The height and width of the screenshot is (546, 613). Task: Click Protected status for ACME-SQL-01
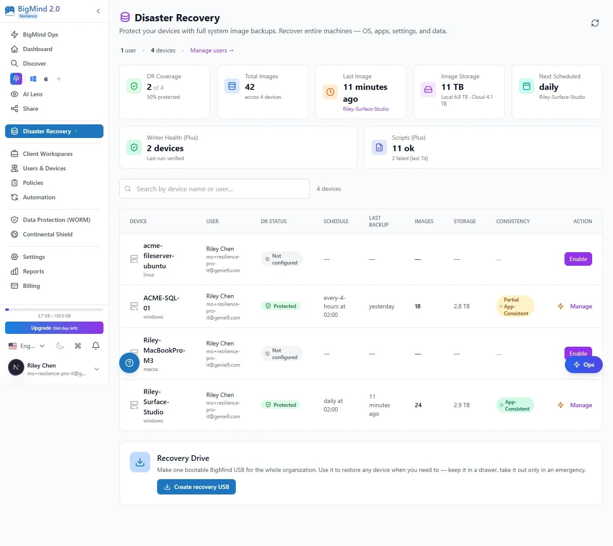point(281,306)
